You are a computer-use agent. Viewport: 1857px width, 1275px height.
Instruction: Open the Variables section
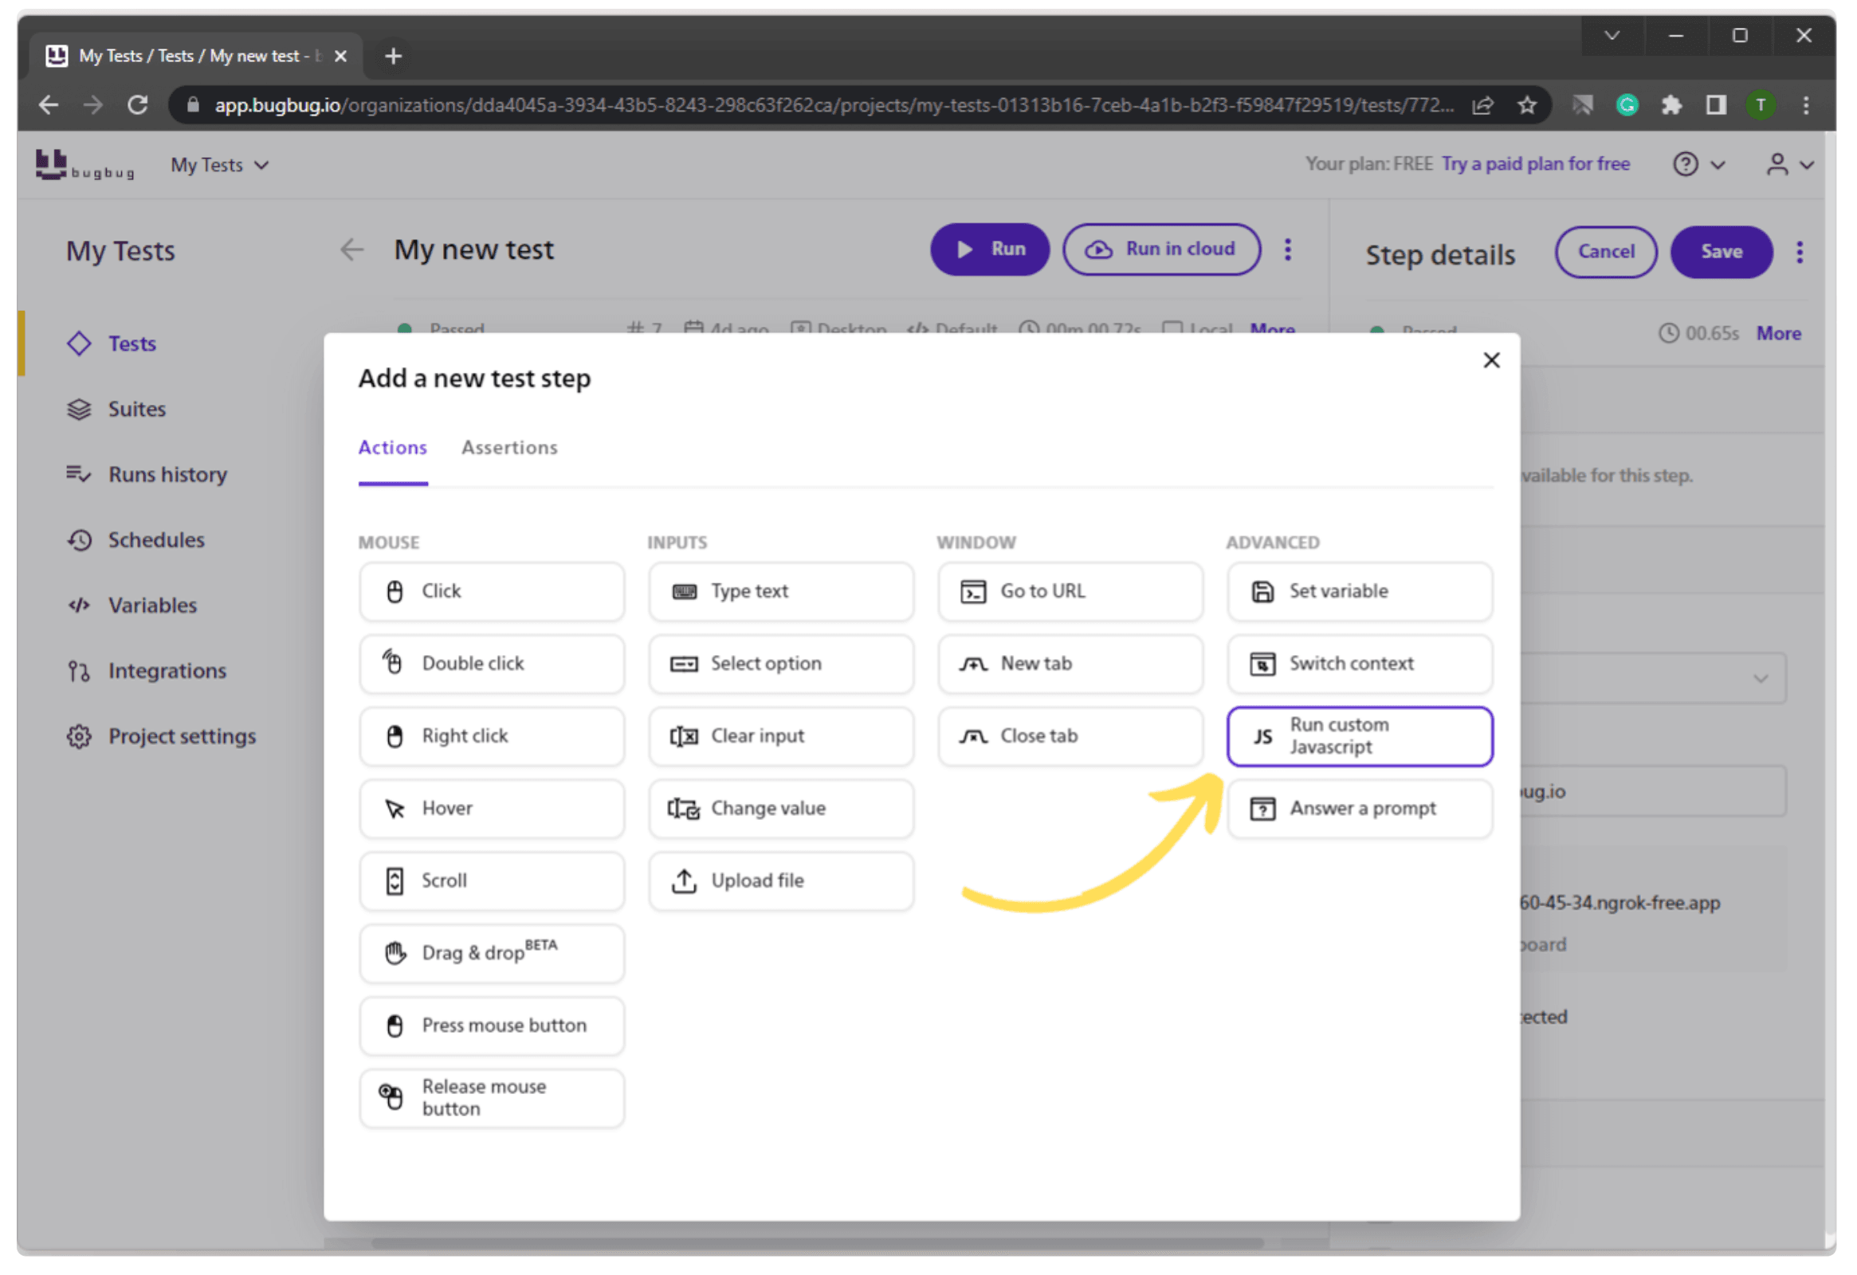coord(152,606)
